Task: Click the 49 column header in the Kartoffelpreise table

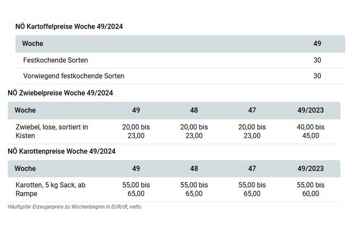Action: click(317, 44)
